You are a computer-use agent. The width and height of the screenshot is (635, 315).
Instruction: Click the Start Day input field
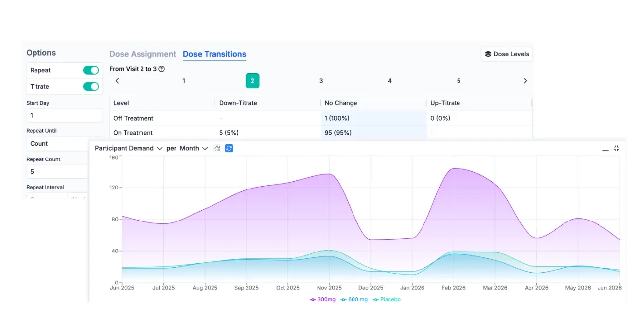pos(64,116)
